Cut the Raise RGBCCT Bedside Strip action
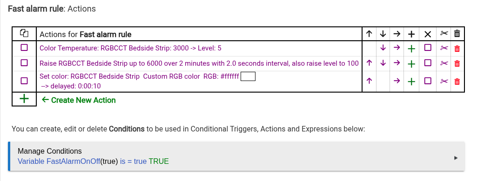484x181 pixels. pyautogui.click(x=444, y=63)
